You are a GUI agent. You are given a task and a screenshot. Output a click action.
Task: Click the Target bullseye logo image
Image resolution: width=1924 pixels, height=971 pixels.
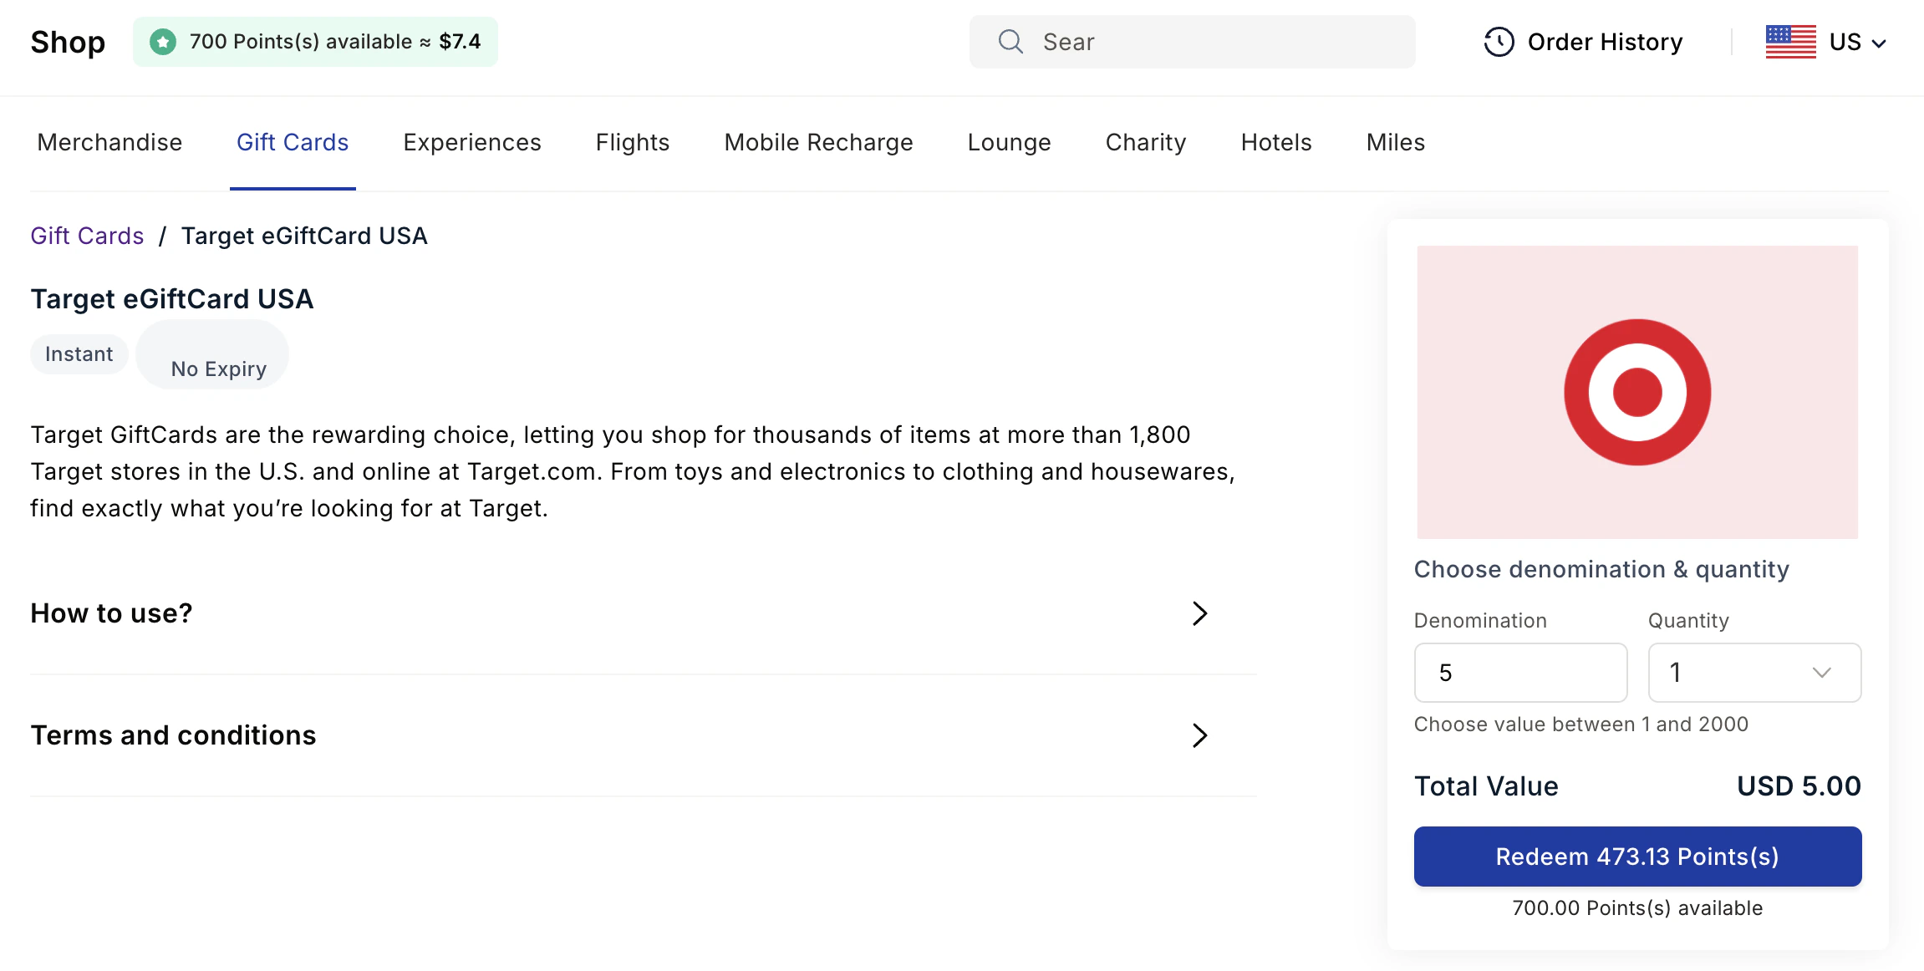[1637, 392]
